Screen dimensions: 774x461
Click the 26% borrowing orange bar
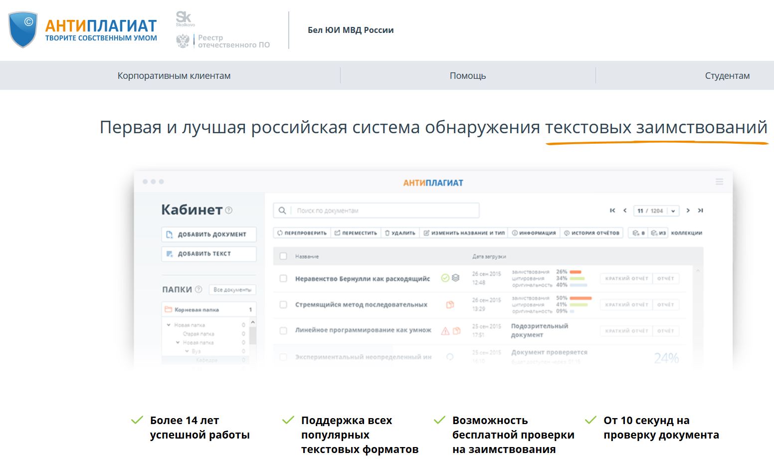click(576, 272)
